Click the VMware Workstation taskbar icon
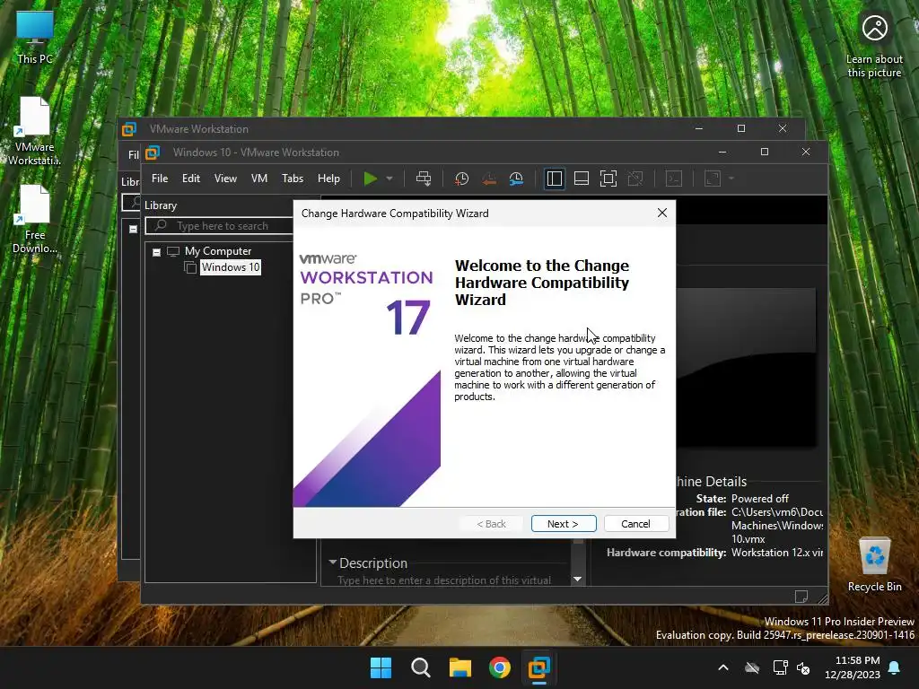 click(538, 667)
